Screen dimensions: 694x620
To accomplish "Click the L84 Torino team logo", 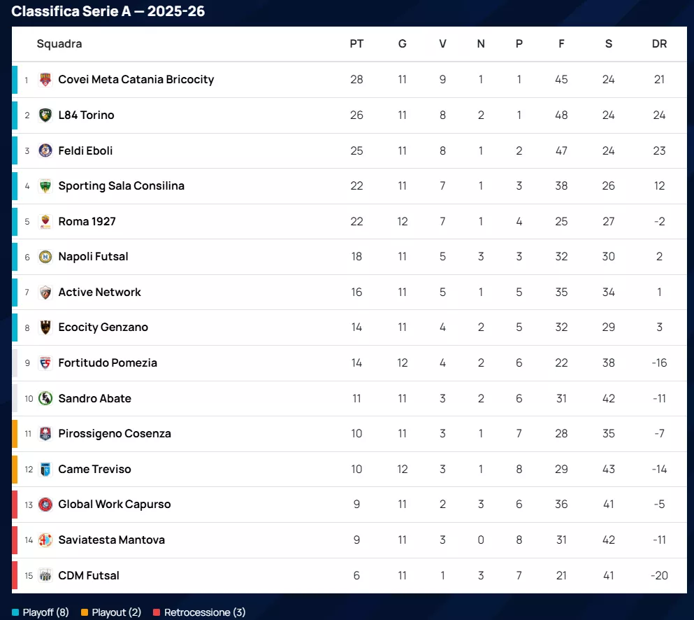I will [45, 115].
